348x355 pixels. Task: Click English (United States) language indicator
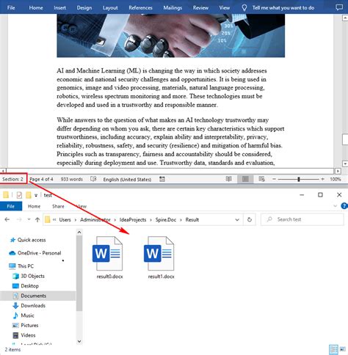click(x=127, y=180)
